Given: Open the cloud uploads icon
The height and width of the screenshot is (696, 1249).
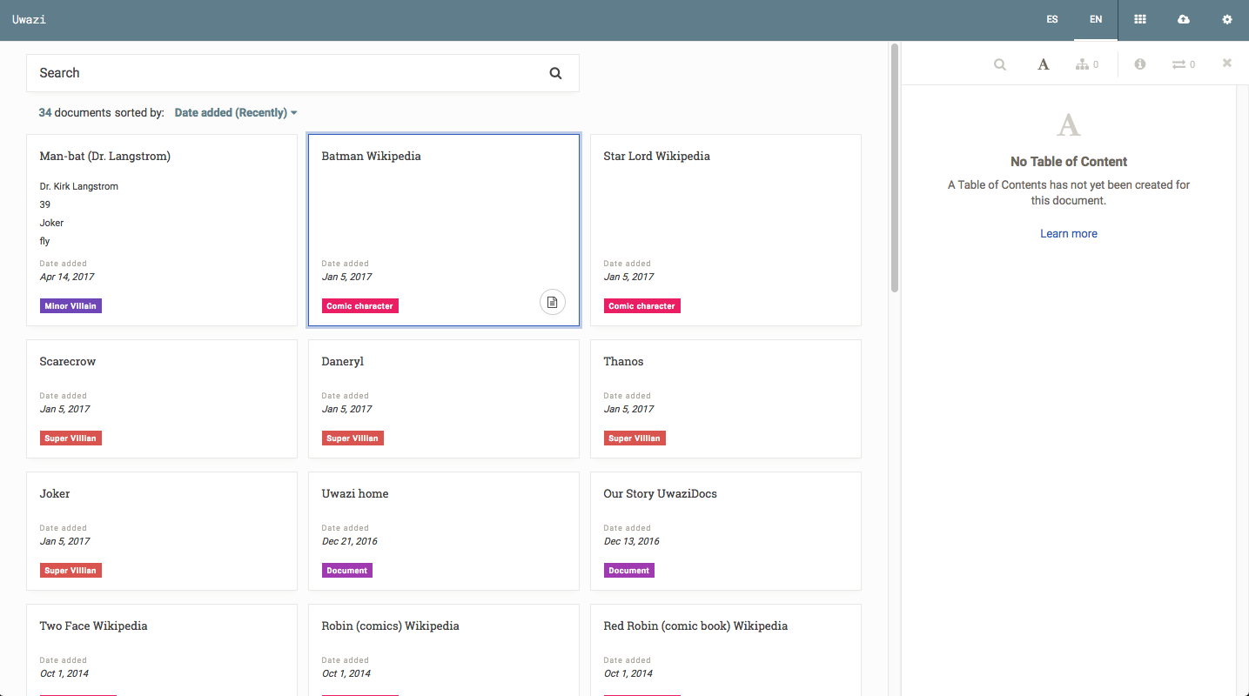Looking at the screenshot, I should click(1183, 19).
